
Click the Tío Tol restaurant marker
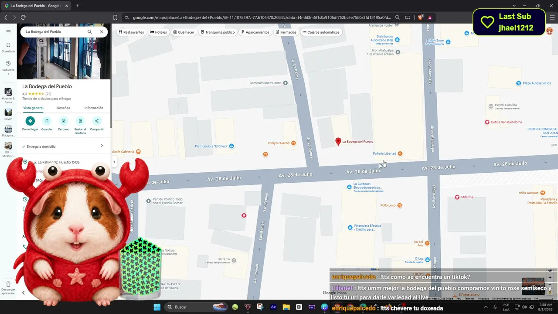(427, 243)
